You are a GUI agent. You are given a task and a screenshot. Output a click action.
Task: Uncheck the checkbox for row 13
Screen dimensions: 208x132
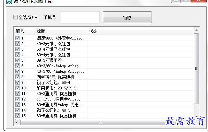click(17, 104)
